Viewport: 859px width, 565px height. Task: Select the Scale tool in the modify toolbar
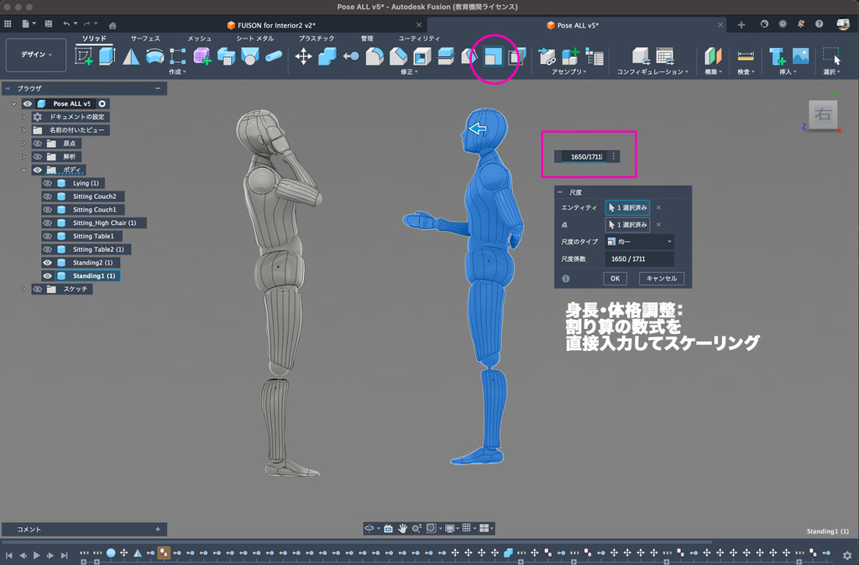493,56
